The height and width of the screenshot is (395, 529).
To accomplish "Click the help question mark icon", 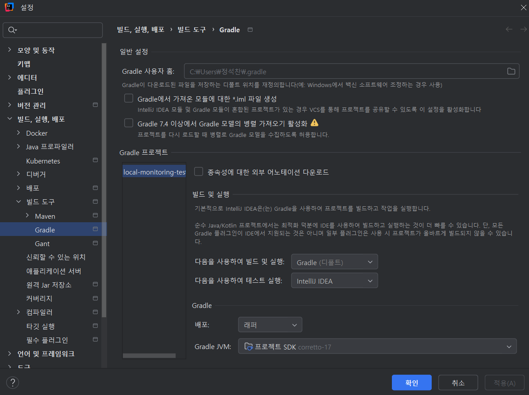I will (x=12, y=383).
